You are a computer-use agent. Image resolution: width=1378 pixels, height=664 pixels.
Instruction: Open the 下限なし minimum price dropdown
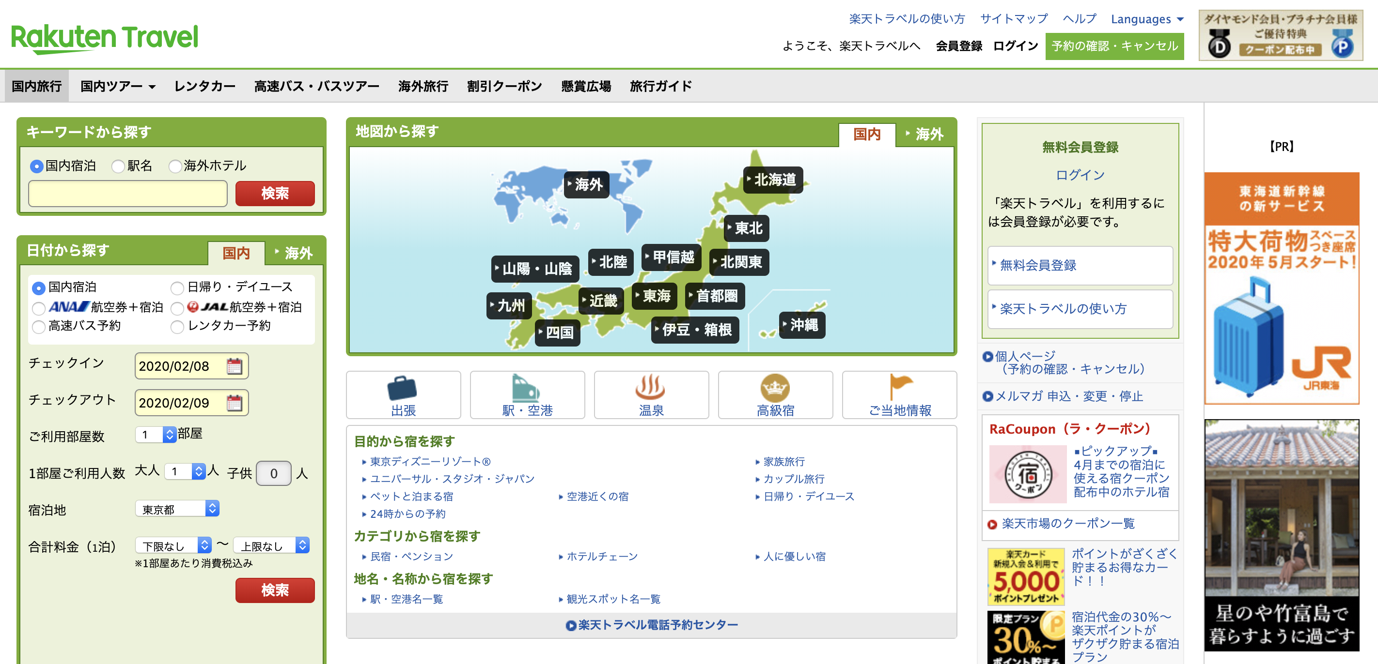coord(173,545)
